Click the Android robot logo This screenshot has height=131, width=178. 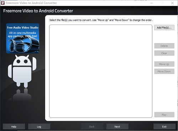coord(22,71)
